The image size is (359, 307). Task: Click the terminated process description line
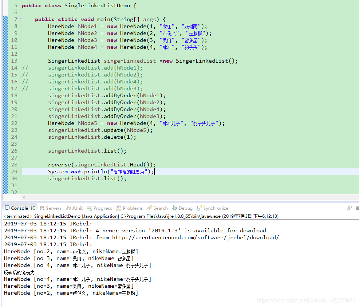[141, 216]
